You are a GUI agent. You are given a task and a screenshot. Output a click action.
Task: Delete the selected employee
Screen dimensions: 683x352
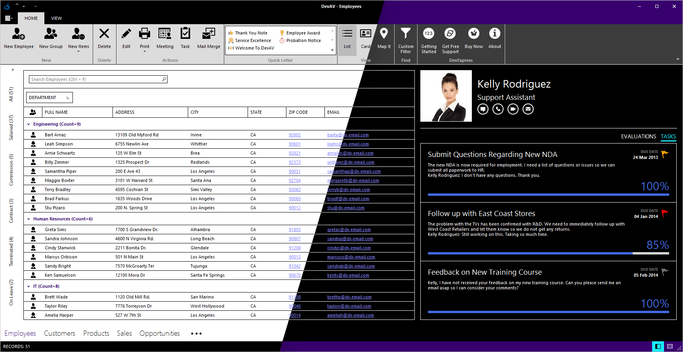tap(104, 34)
